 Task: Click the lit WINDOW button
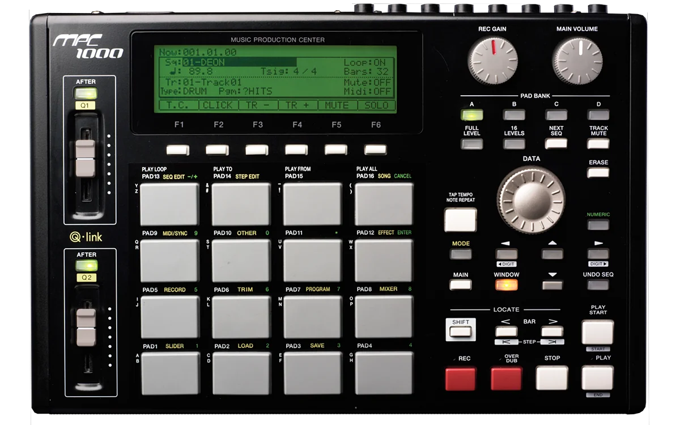507,284
